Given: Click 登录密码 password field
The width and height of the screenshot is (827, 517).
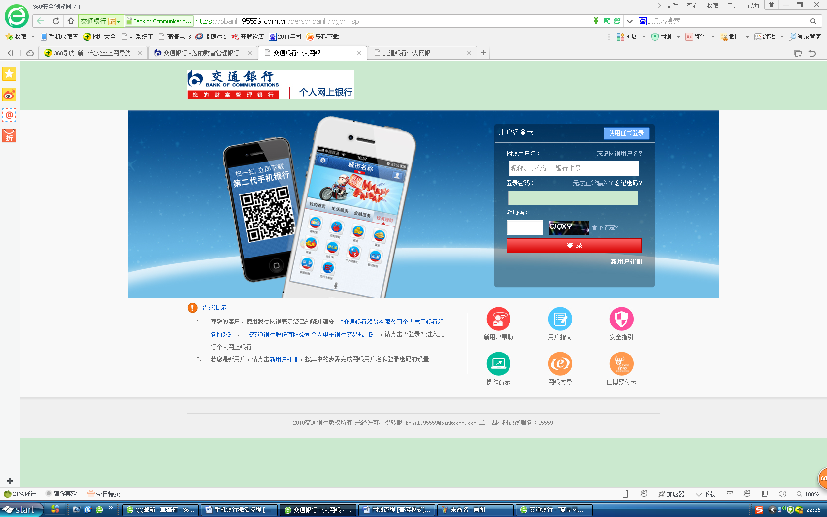Looking at the screenshot, I should [x=573, y=198].
